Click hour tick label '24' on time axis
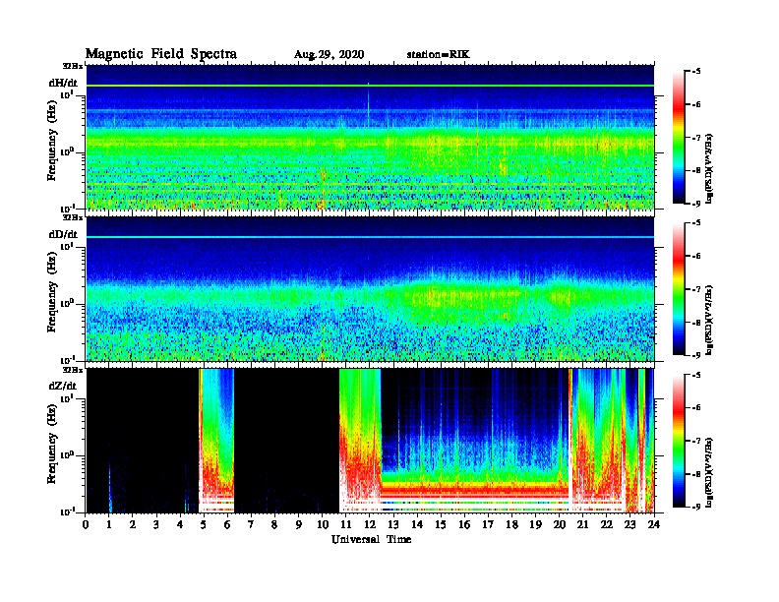779x602 pixels. point(654,524)
